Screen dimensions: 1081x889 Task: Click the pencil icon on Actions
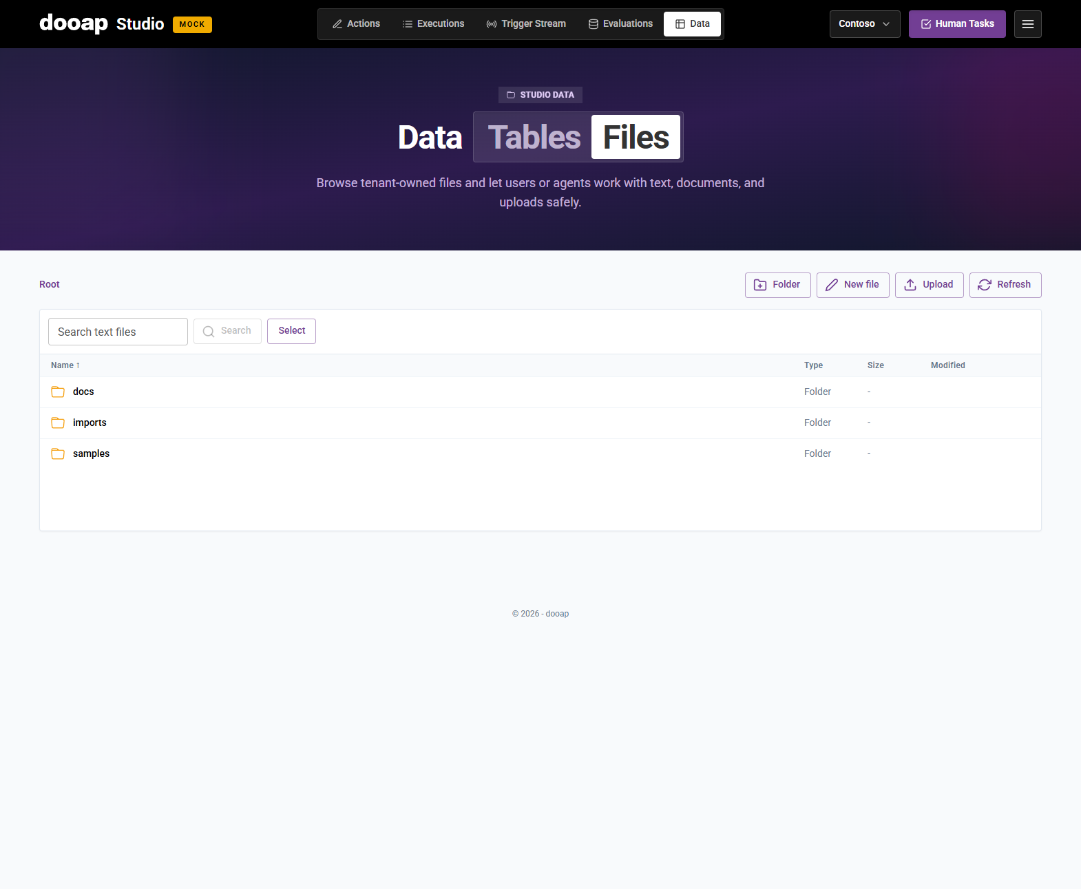click(337, 24)
